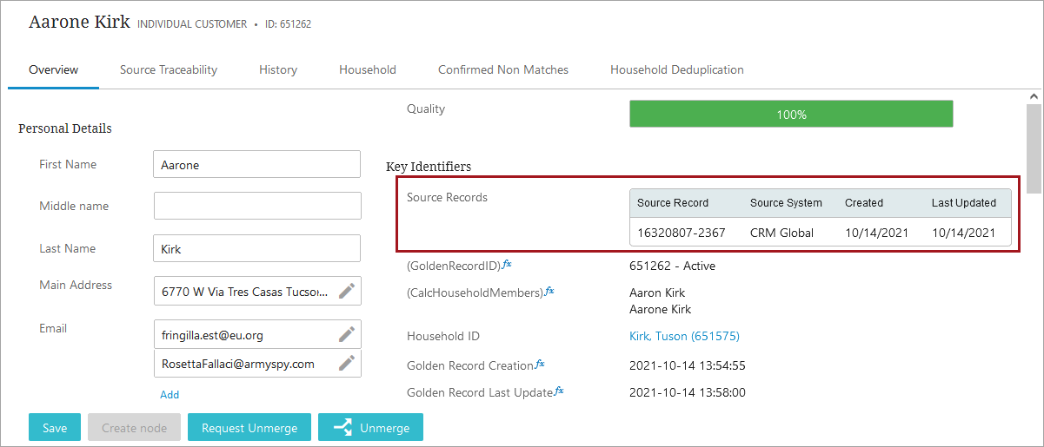Click the scrollbar up arrow

pyautogui.click(x=1034, y=96)
